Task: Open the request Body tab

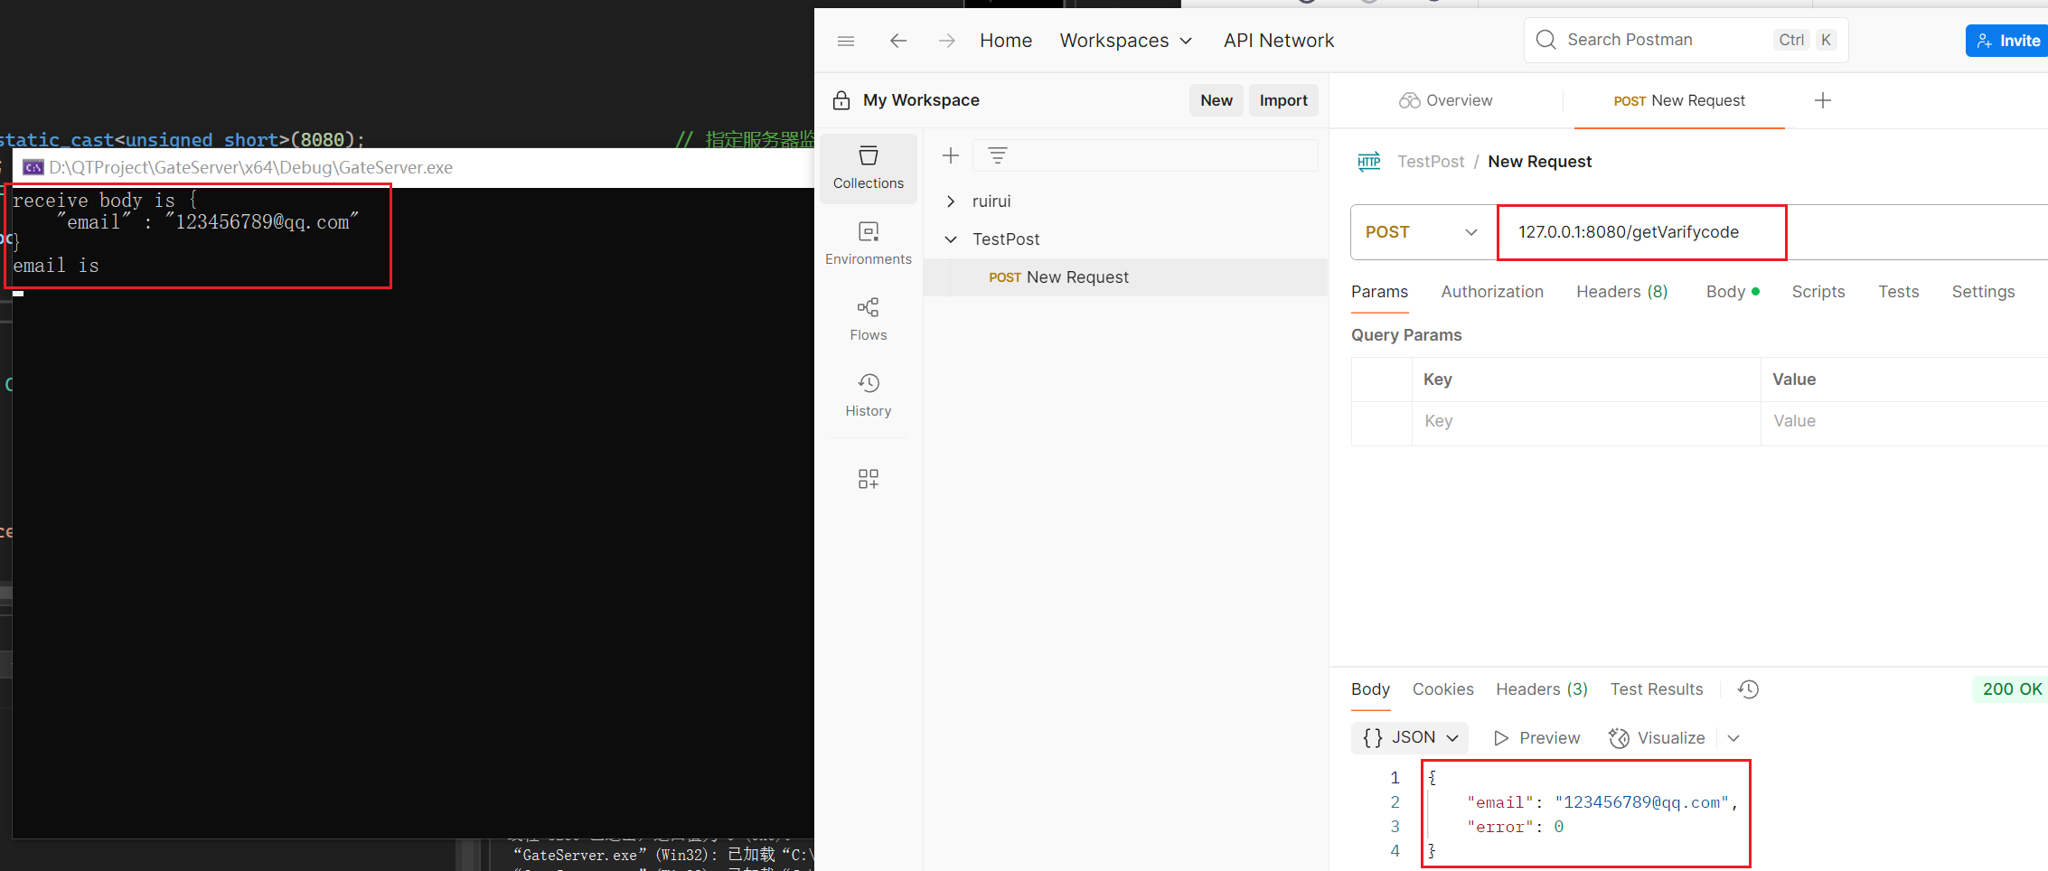Action: point(1732,292)
